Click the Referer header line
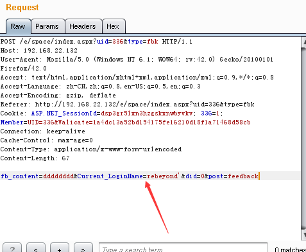 coord(128,105)
